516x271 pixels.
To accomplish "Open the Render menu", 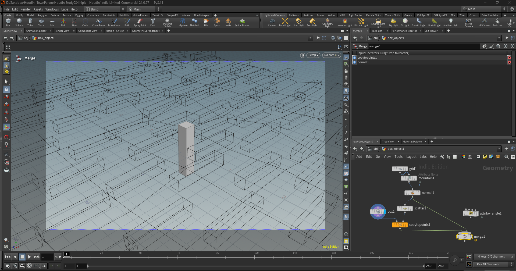I will (26, 9).
